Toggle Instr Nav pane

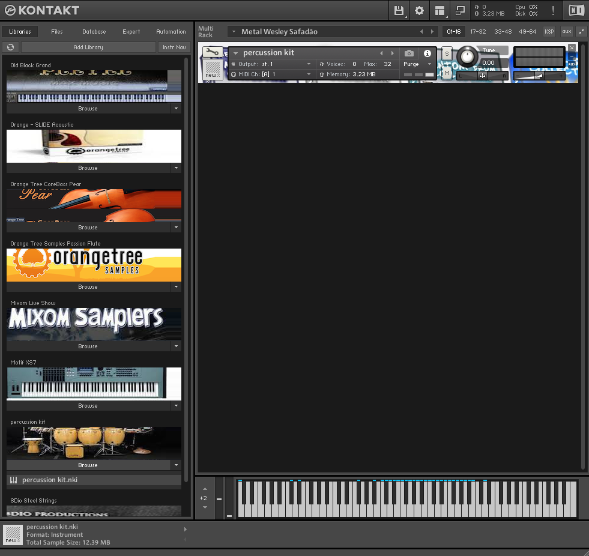[174, 47]
